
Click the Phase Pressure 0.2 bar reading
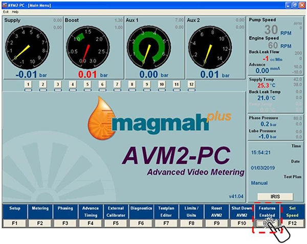(269, 124)
